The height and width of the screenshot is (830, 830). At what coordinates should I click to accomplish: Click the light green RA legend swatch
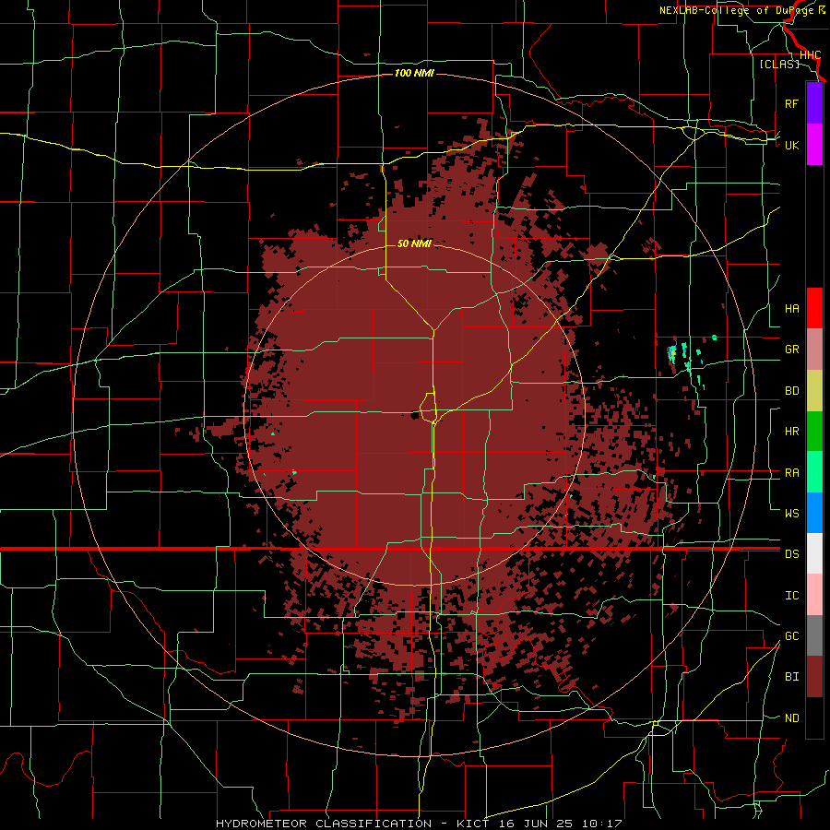tap(814, 472)
